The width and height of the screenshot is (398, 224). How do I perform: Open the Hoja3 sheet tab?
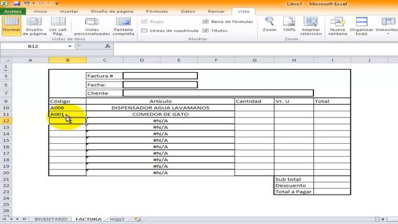(117, 219)
